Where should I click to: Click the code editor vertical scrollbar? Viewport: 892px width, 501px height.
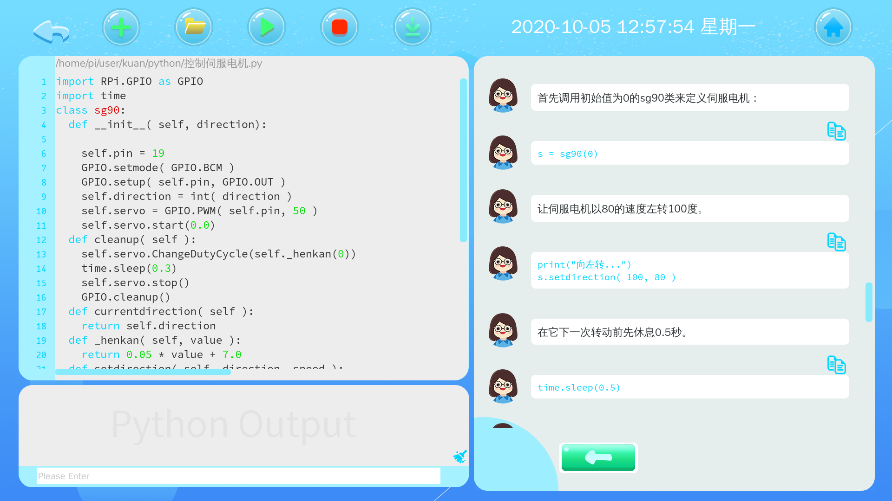click(x=463, y=160)
